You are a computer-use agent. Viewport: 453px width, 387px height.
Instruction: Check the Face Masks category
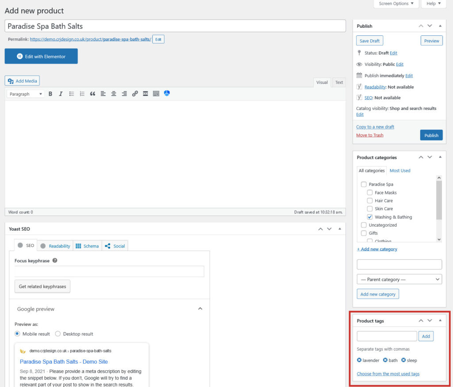click(369, 193)
